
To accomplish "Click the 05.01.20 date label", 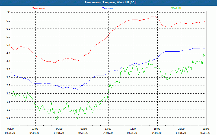I will coord(205,133).
